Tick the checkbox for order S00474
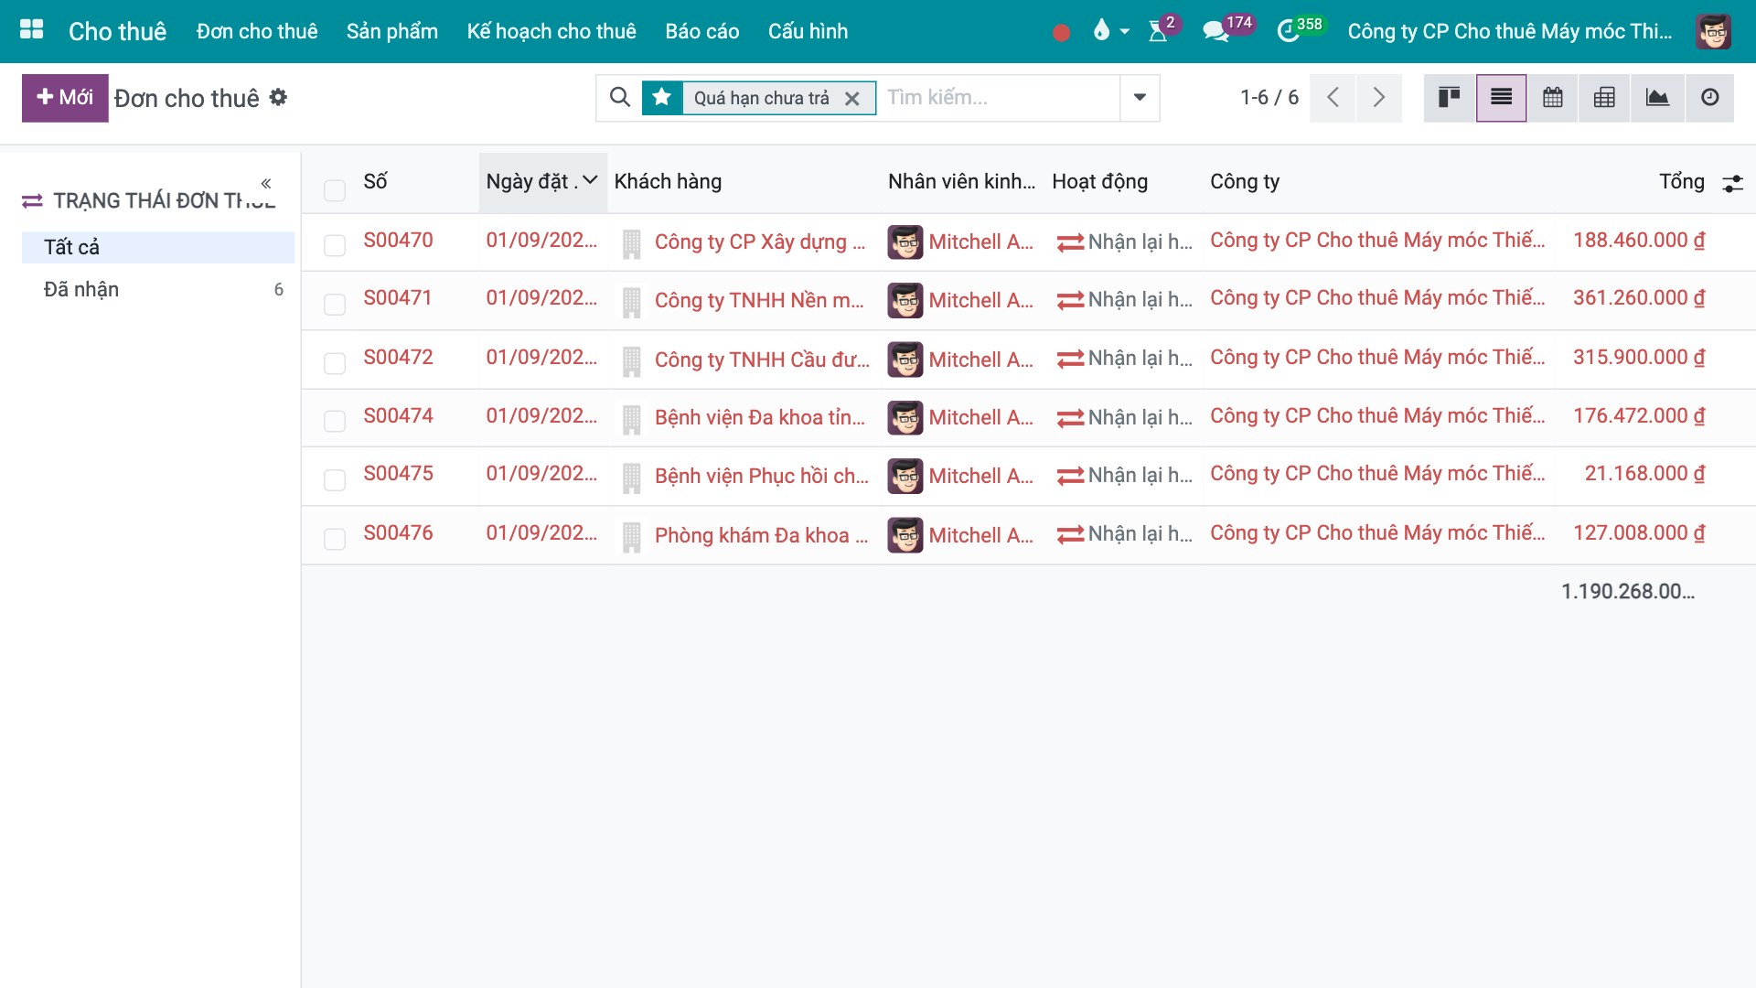1756x988 pixels. click(335, 421)
